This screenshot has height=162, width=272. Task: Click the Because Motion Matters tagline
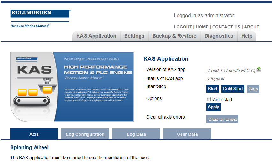(x=30, y=26)
